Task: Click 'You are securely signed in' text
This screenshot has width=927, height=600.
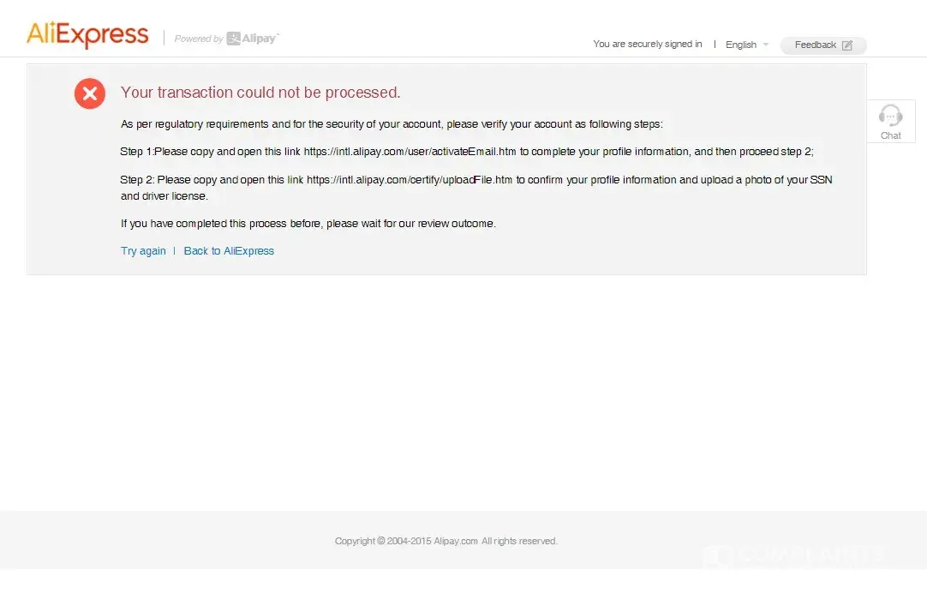Action: [x=648, y=45]
